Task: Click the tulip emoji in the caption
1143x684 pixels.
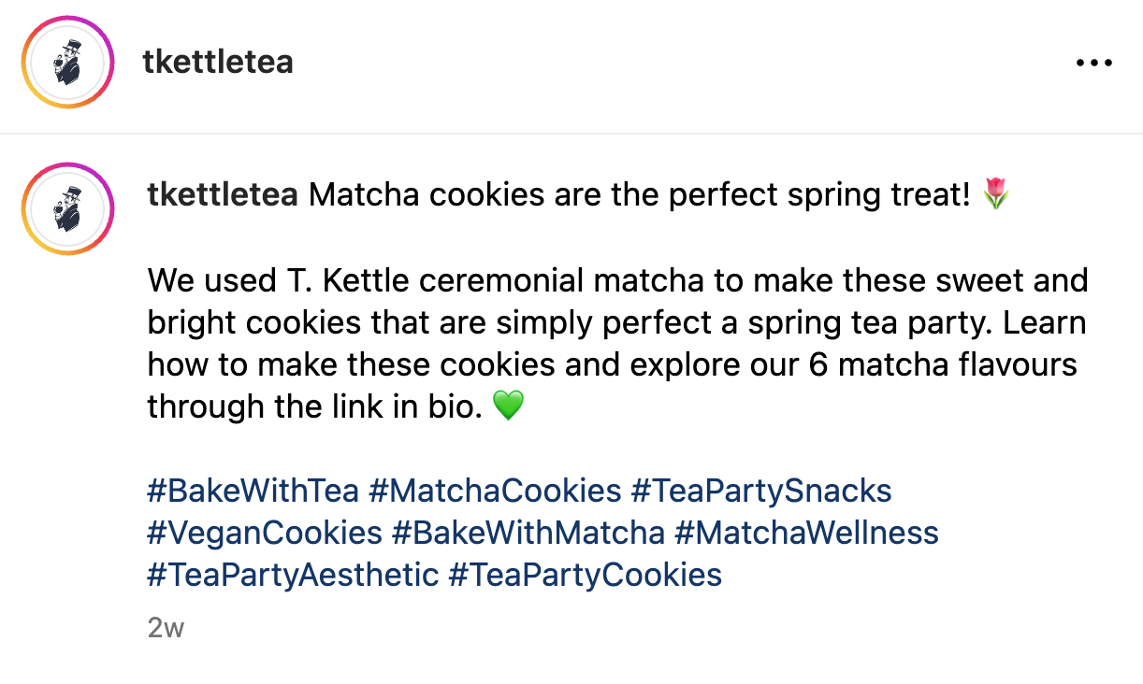Action: 995,195
